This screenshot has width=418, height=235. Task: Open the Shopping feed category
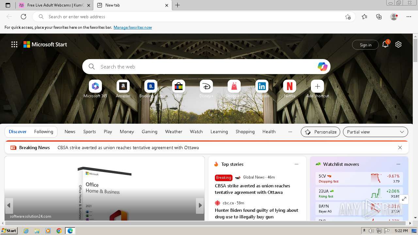coord(245,132)
